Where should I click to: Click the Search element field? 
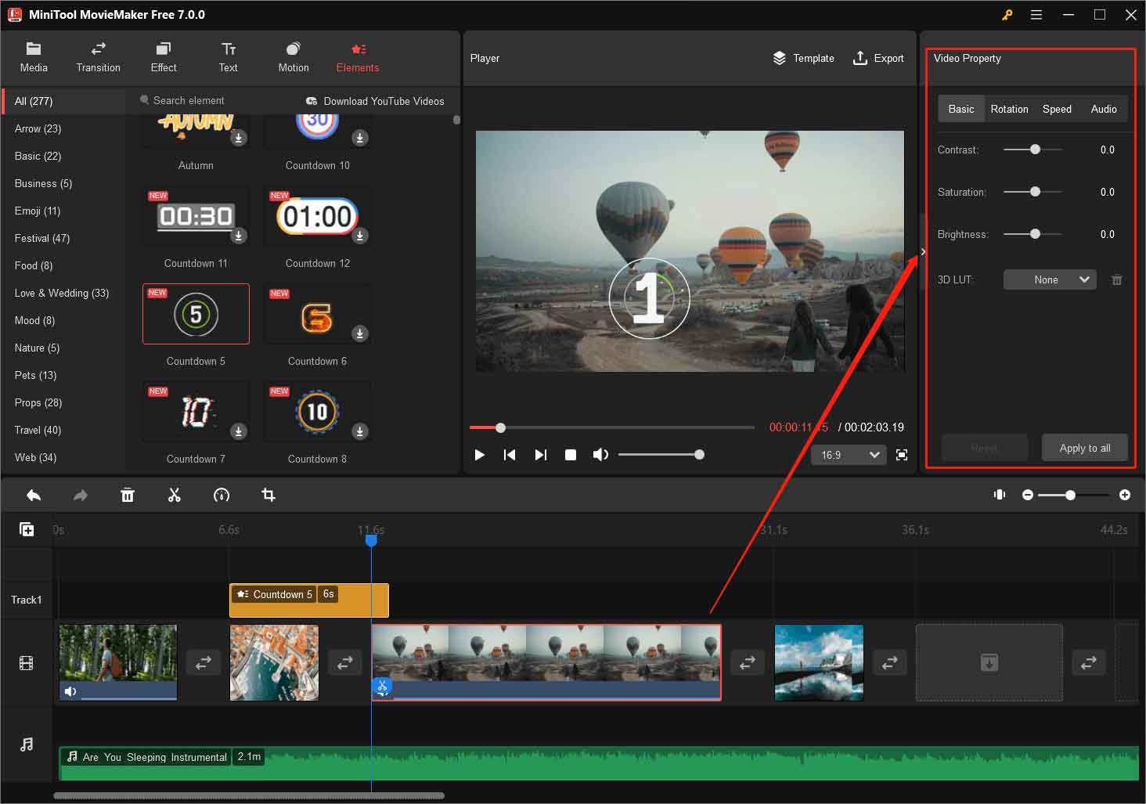click(219, 100)
